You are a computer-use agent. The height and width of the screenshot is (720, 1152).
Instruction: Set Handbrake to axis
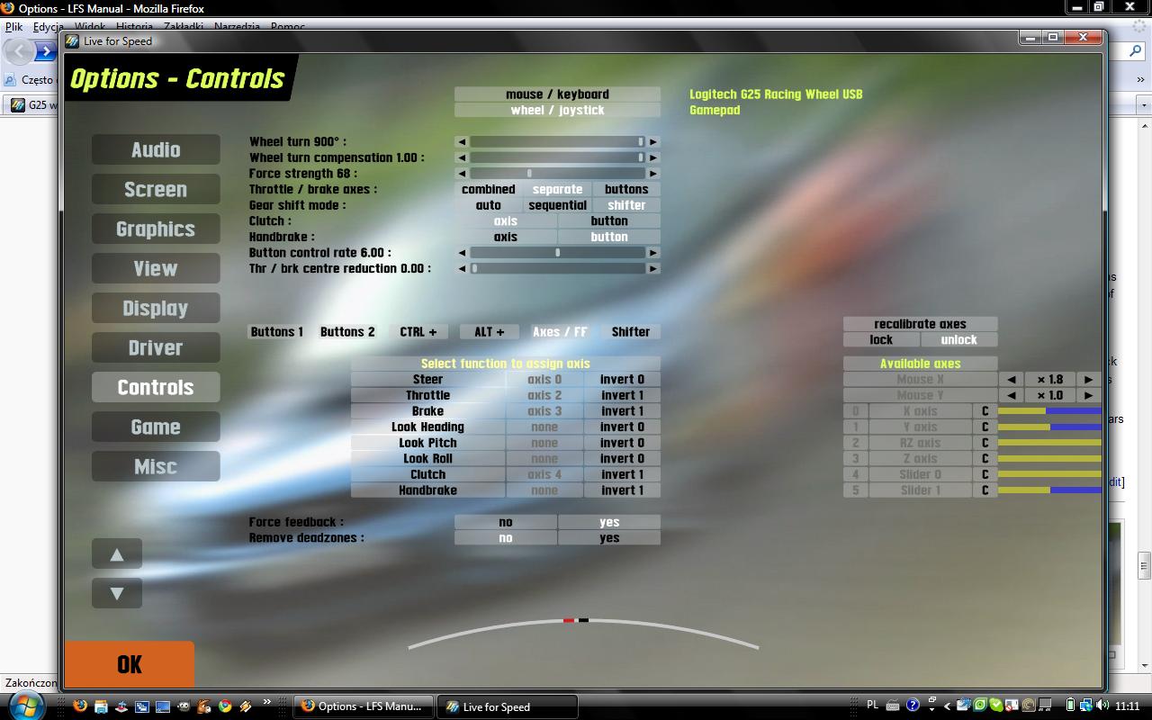coord(506,237)
